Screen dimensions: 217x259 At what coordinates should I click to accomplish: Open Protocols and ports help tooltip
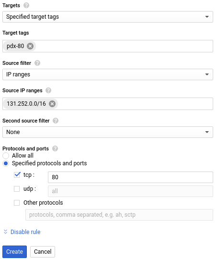pyautogui.click(x=55, y=148)
